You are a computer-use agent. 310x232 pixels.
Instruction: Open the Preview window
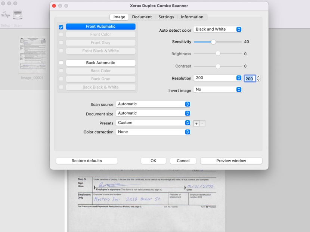(231, 161)
